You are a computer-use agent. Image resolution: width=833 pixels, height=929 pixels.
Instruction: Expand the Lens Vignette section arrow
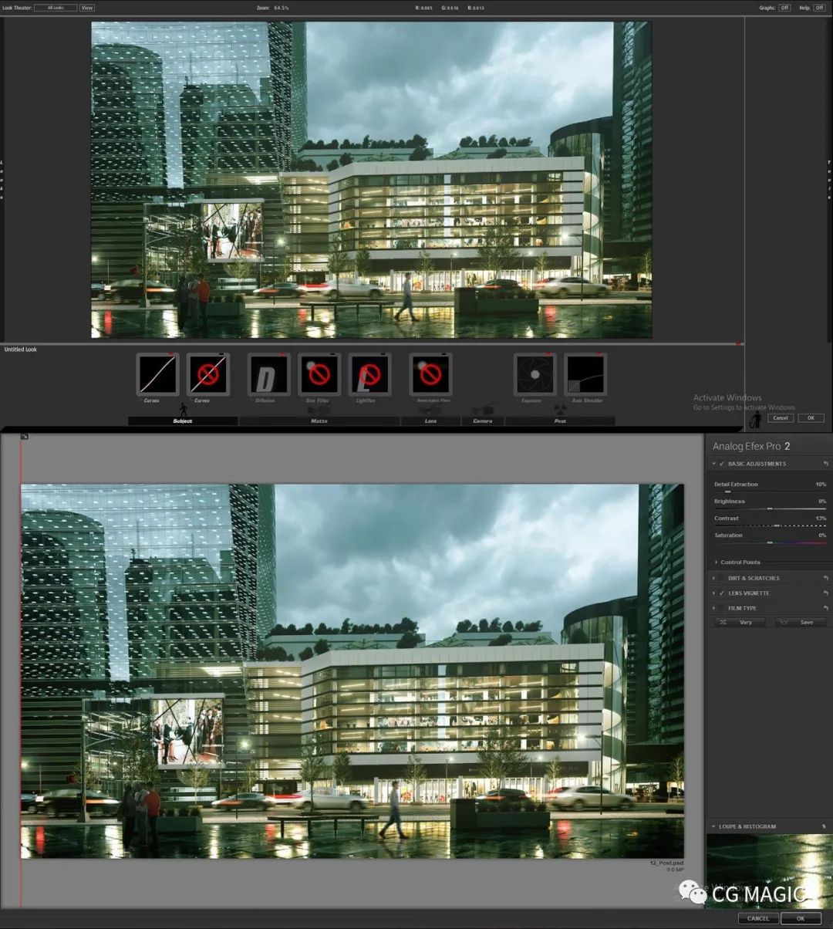(x=714, y=593)
